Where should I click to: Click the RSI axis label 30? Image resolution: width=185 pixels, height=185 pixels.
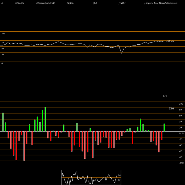[x=3, y=54]
